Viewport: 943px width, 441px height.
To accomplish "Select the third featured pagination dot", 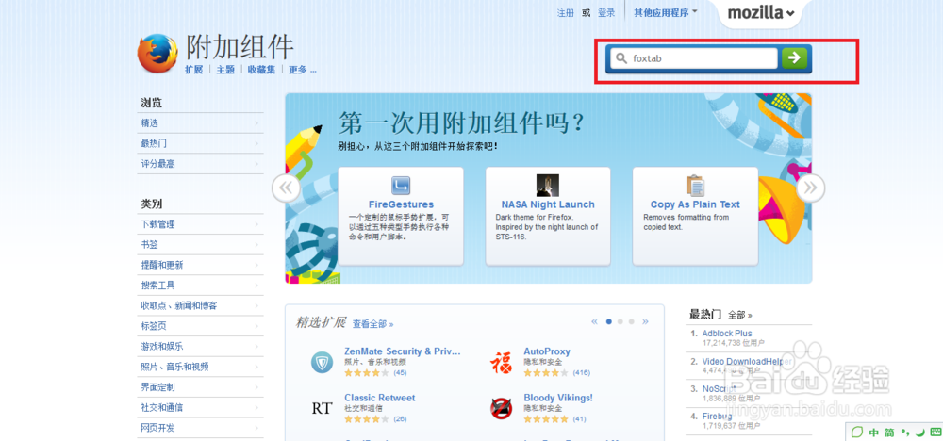I will (631, 321).
